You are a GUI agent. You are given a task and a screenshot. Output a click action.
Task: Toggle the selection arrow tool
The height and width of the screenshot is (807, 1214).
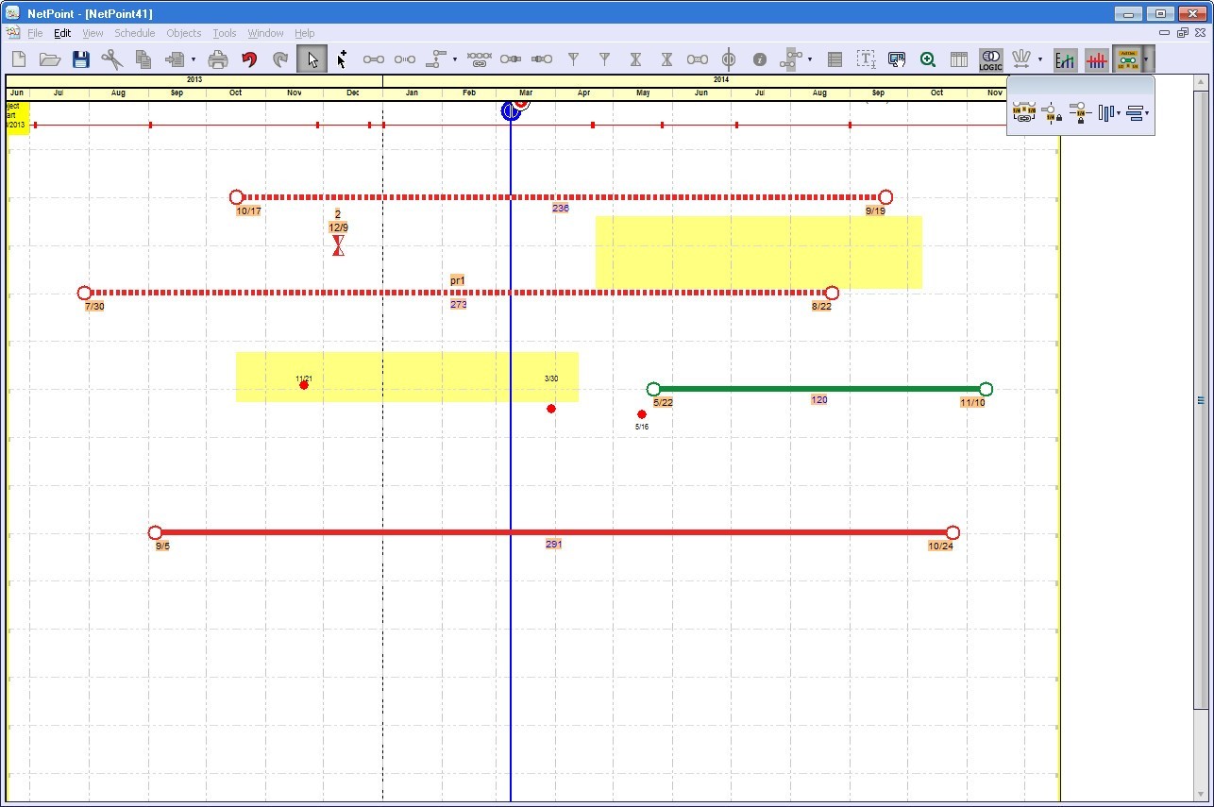[312, 59]
